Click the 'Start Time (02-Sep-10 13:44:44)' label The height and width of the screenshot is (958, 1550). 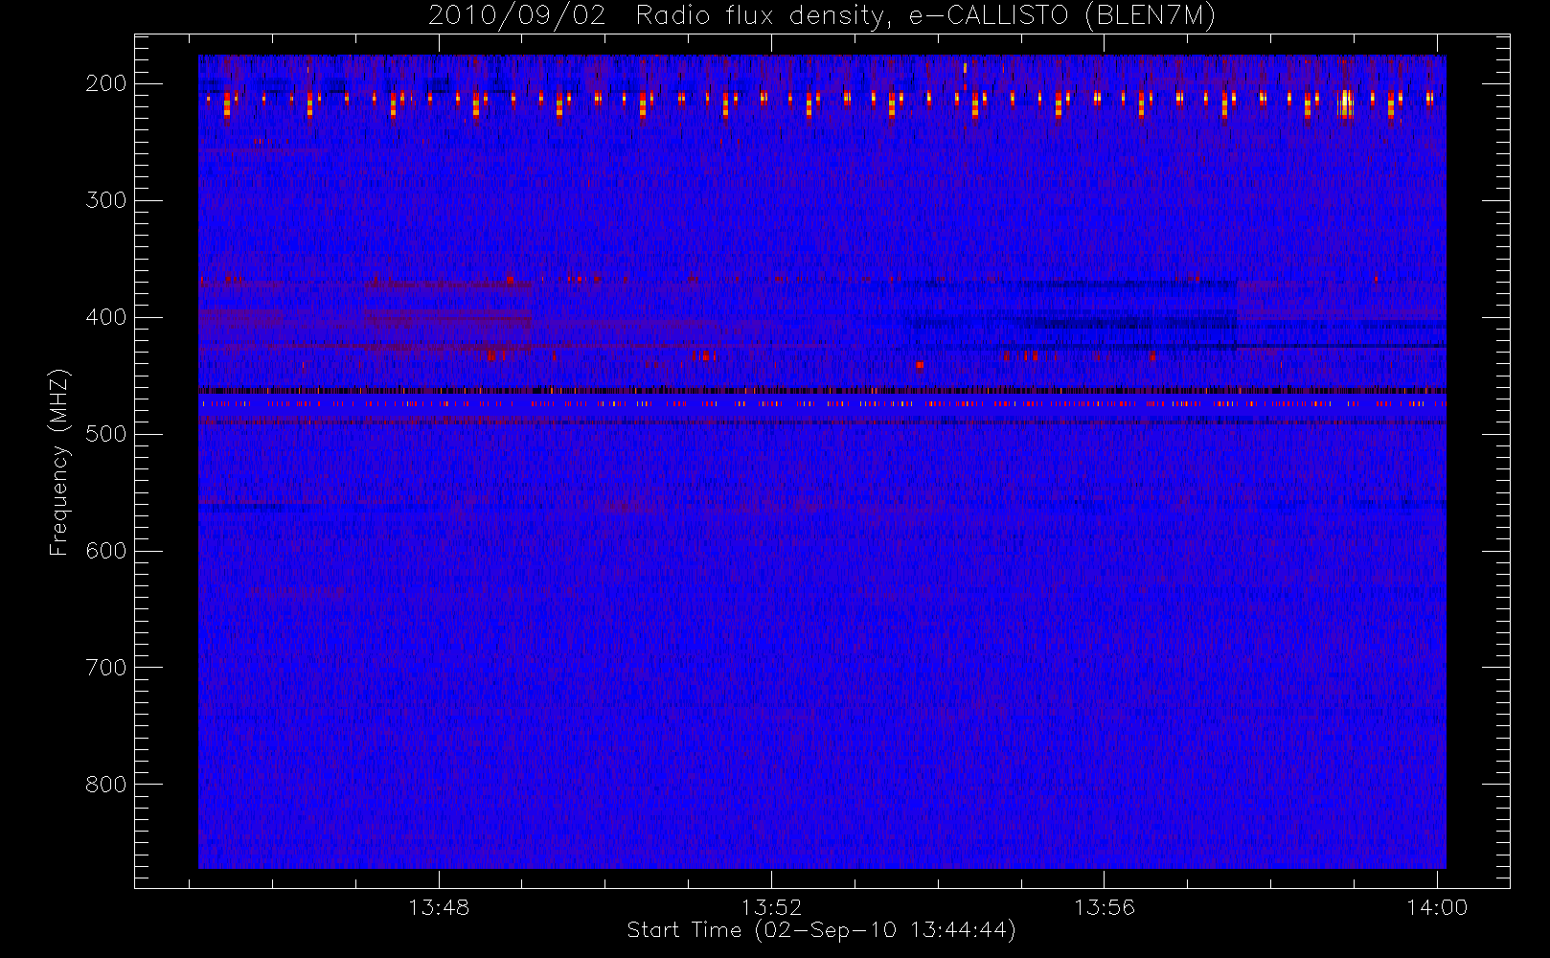821,930
